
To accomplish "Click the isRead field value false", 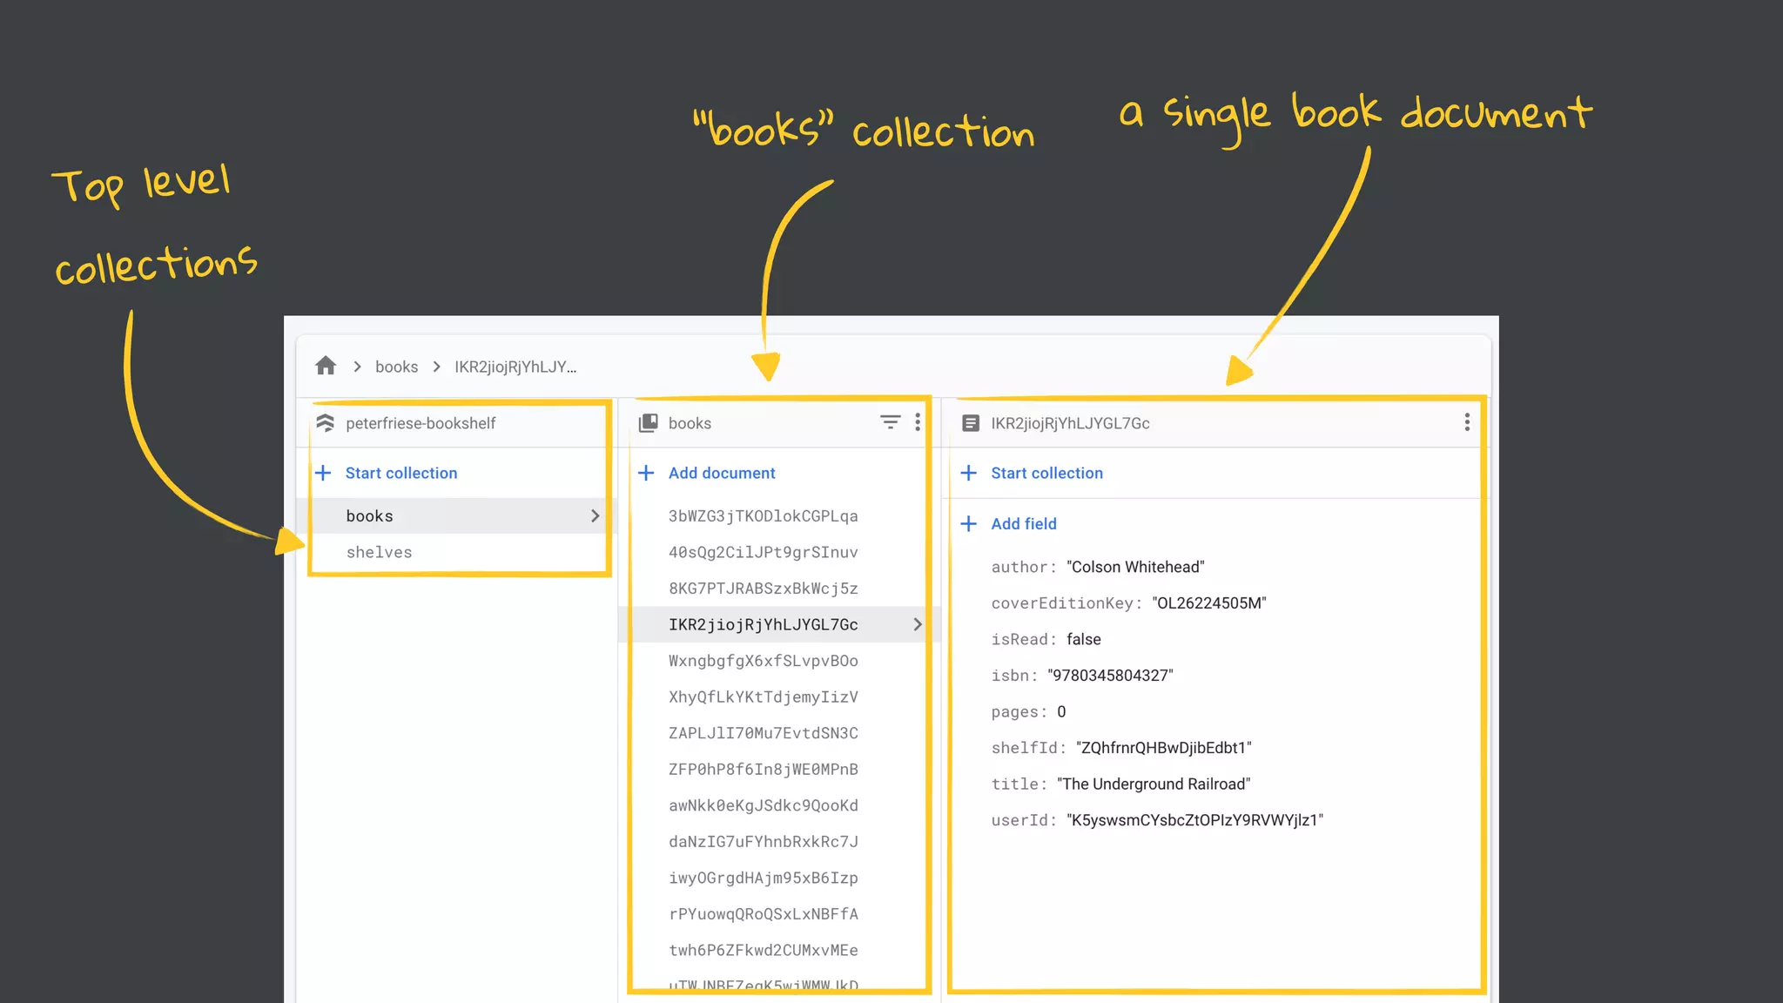I will coord(1083,639).
